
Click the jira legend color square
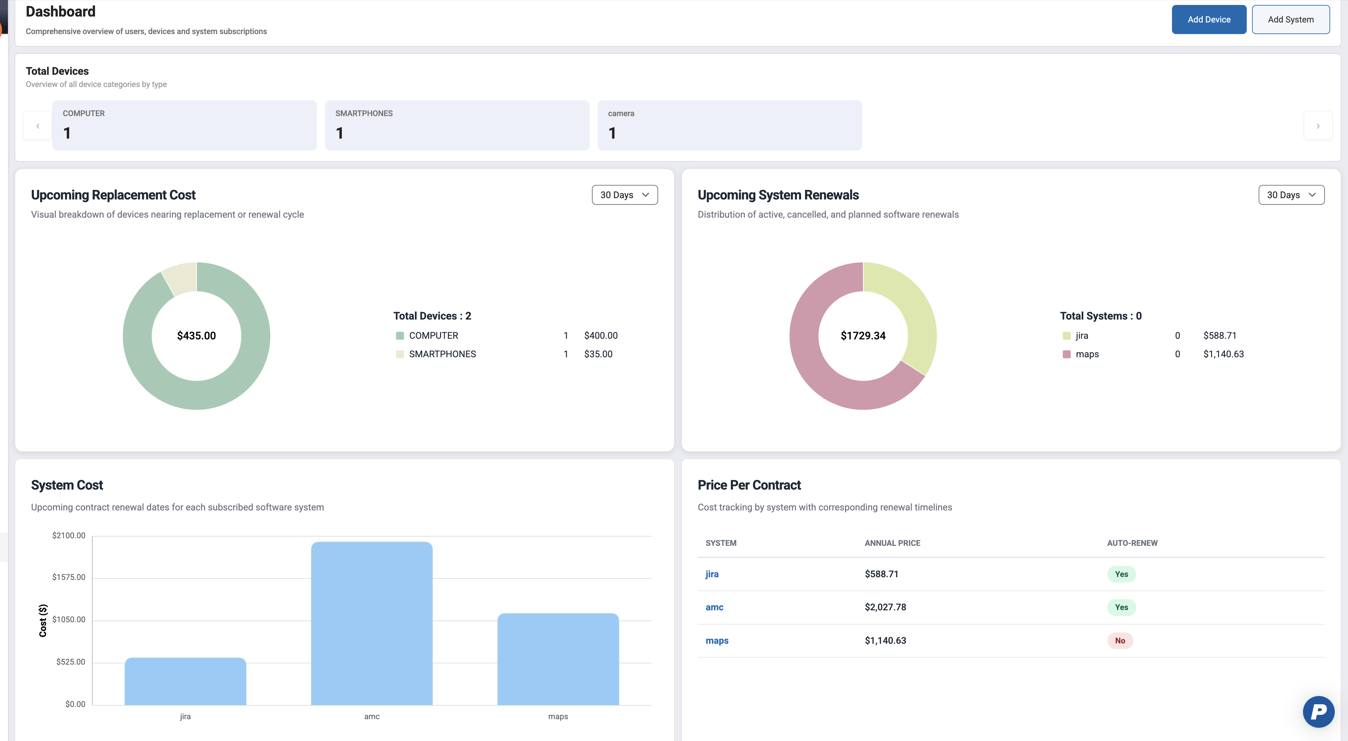coord(1066,335)
